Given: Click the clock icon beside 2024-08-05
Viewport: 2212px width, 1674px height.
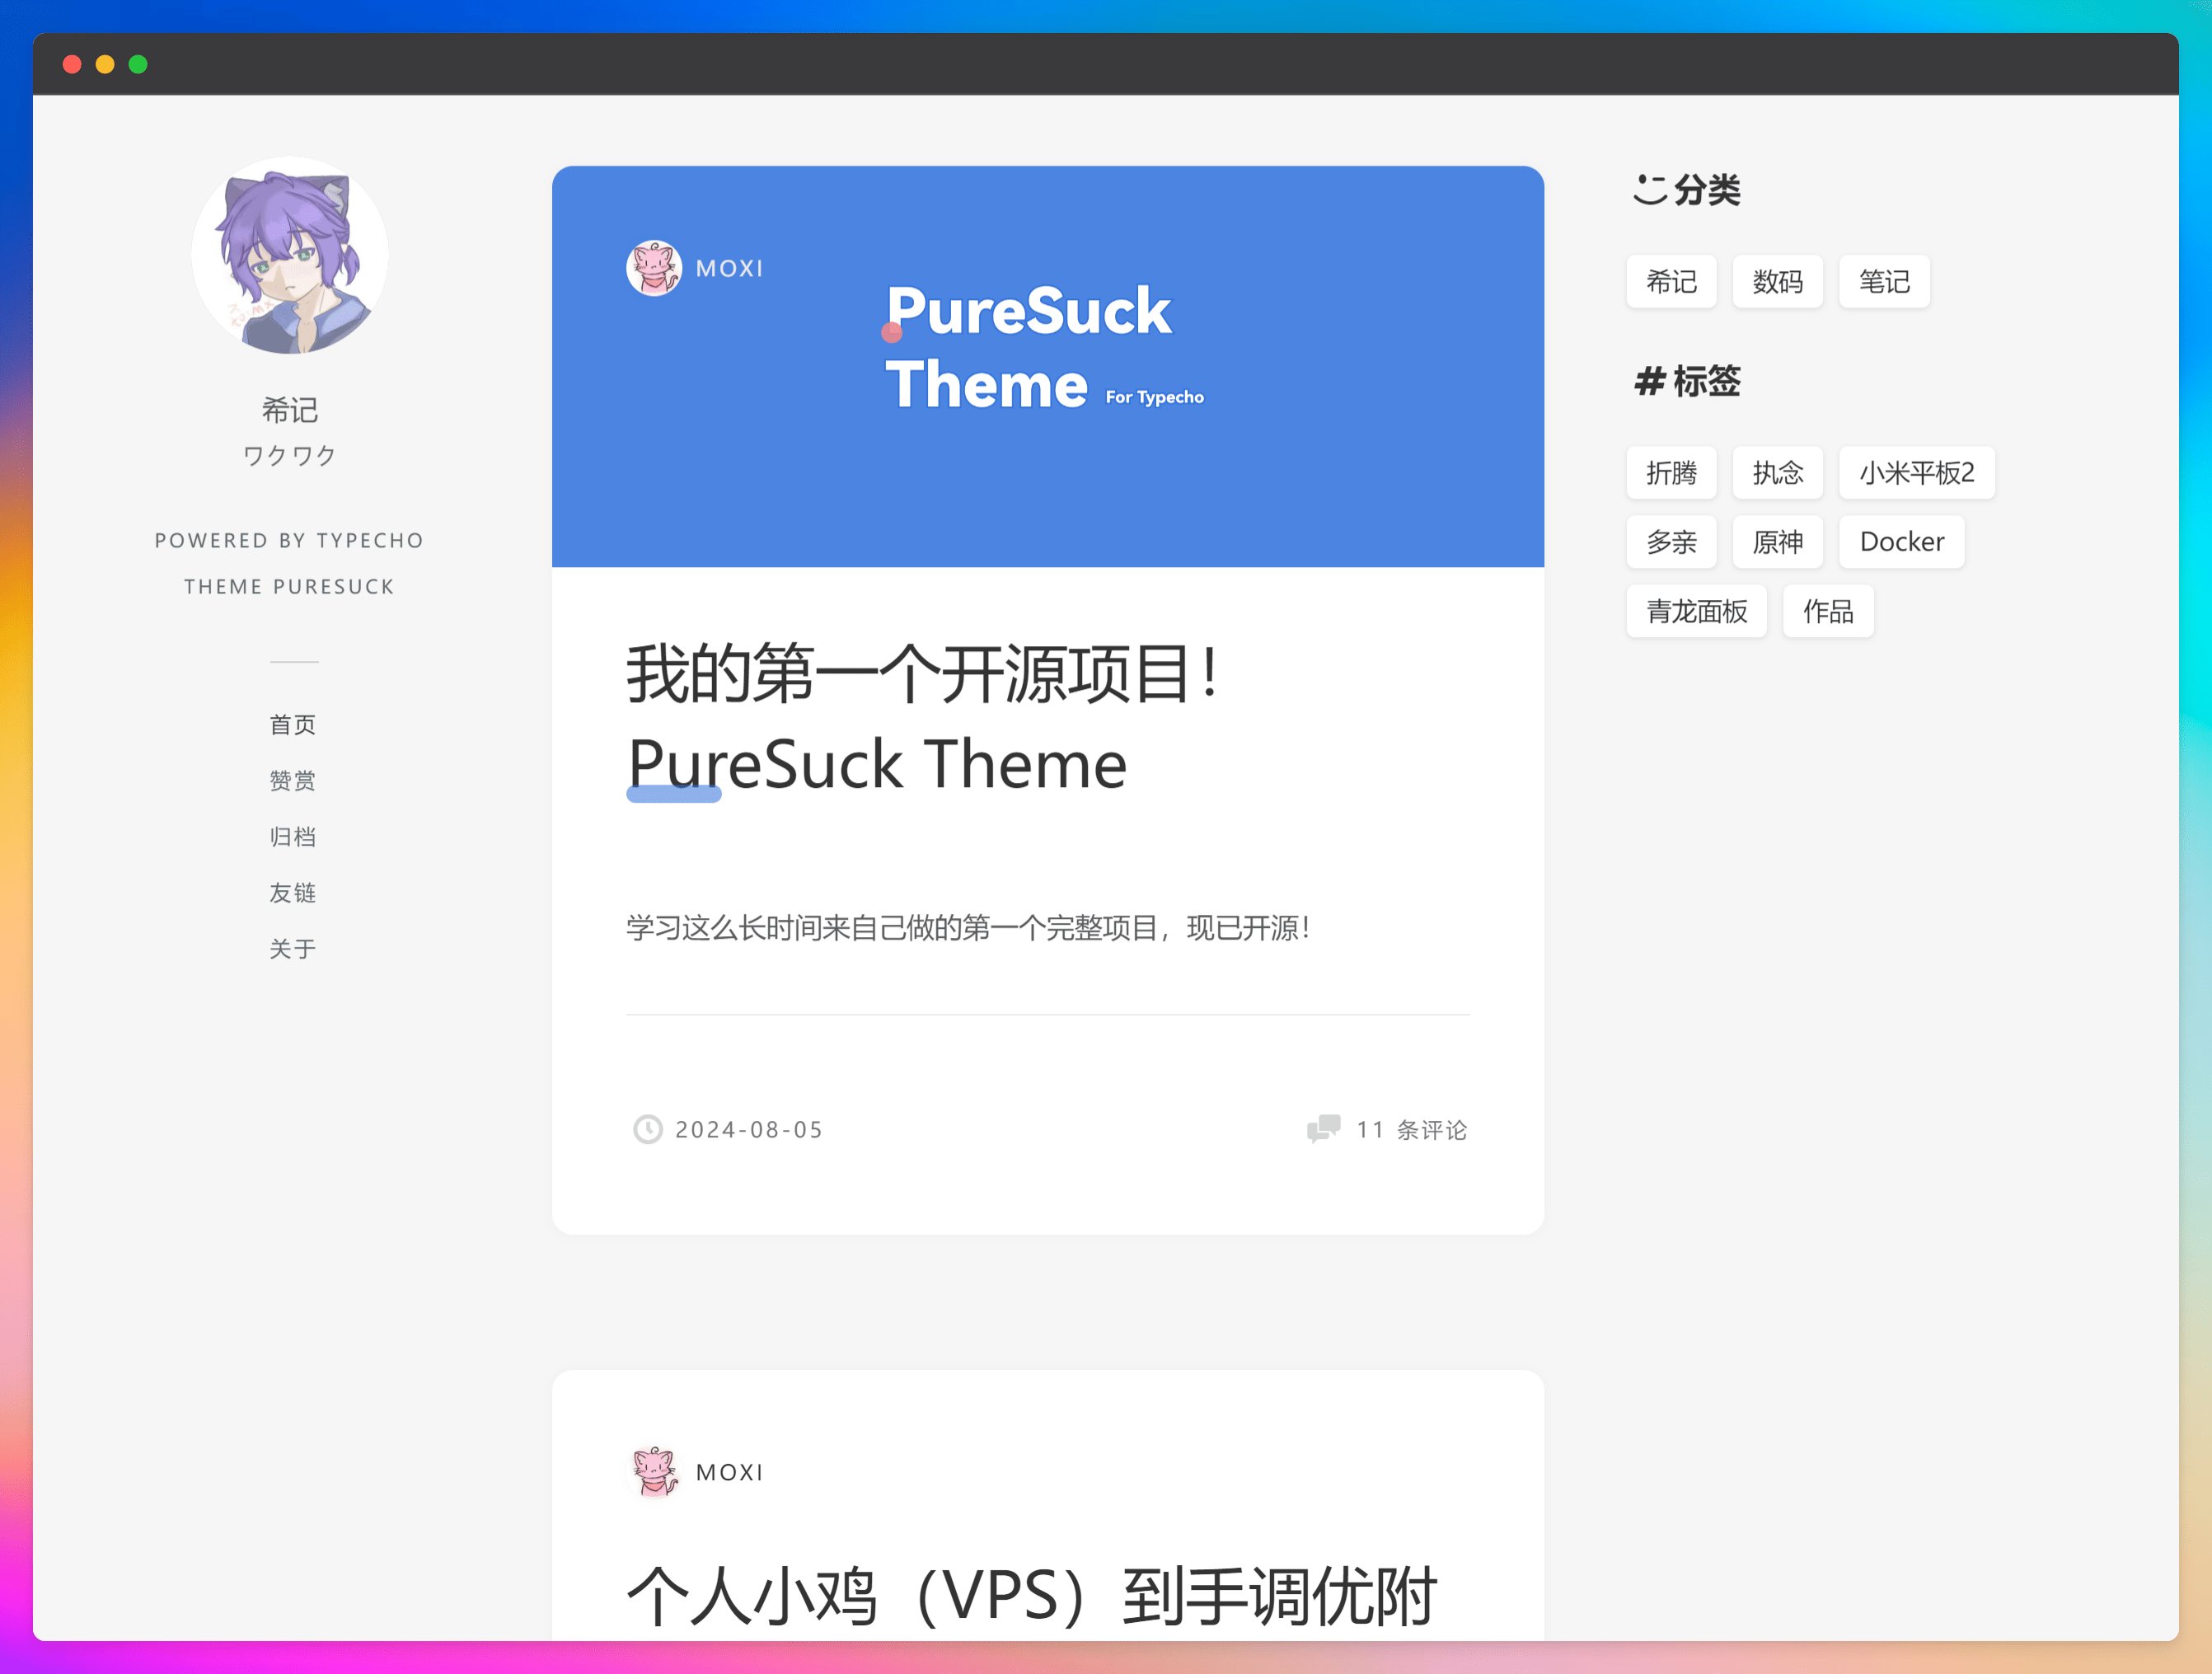Looking at the screenshot, I should (648, 1129).
